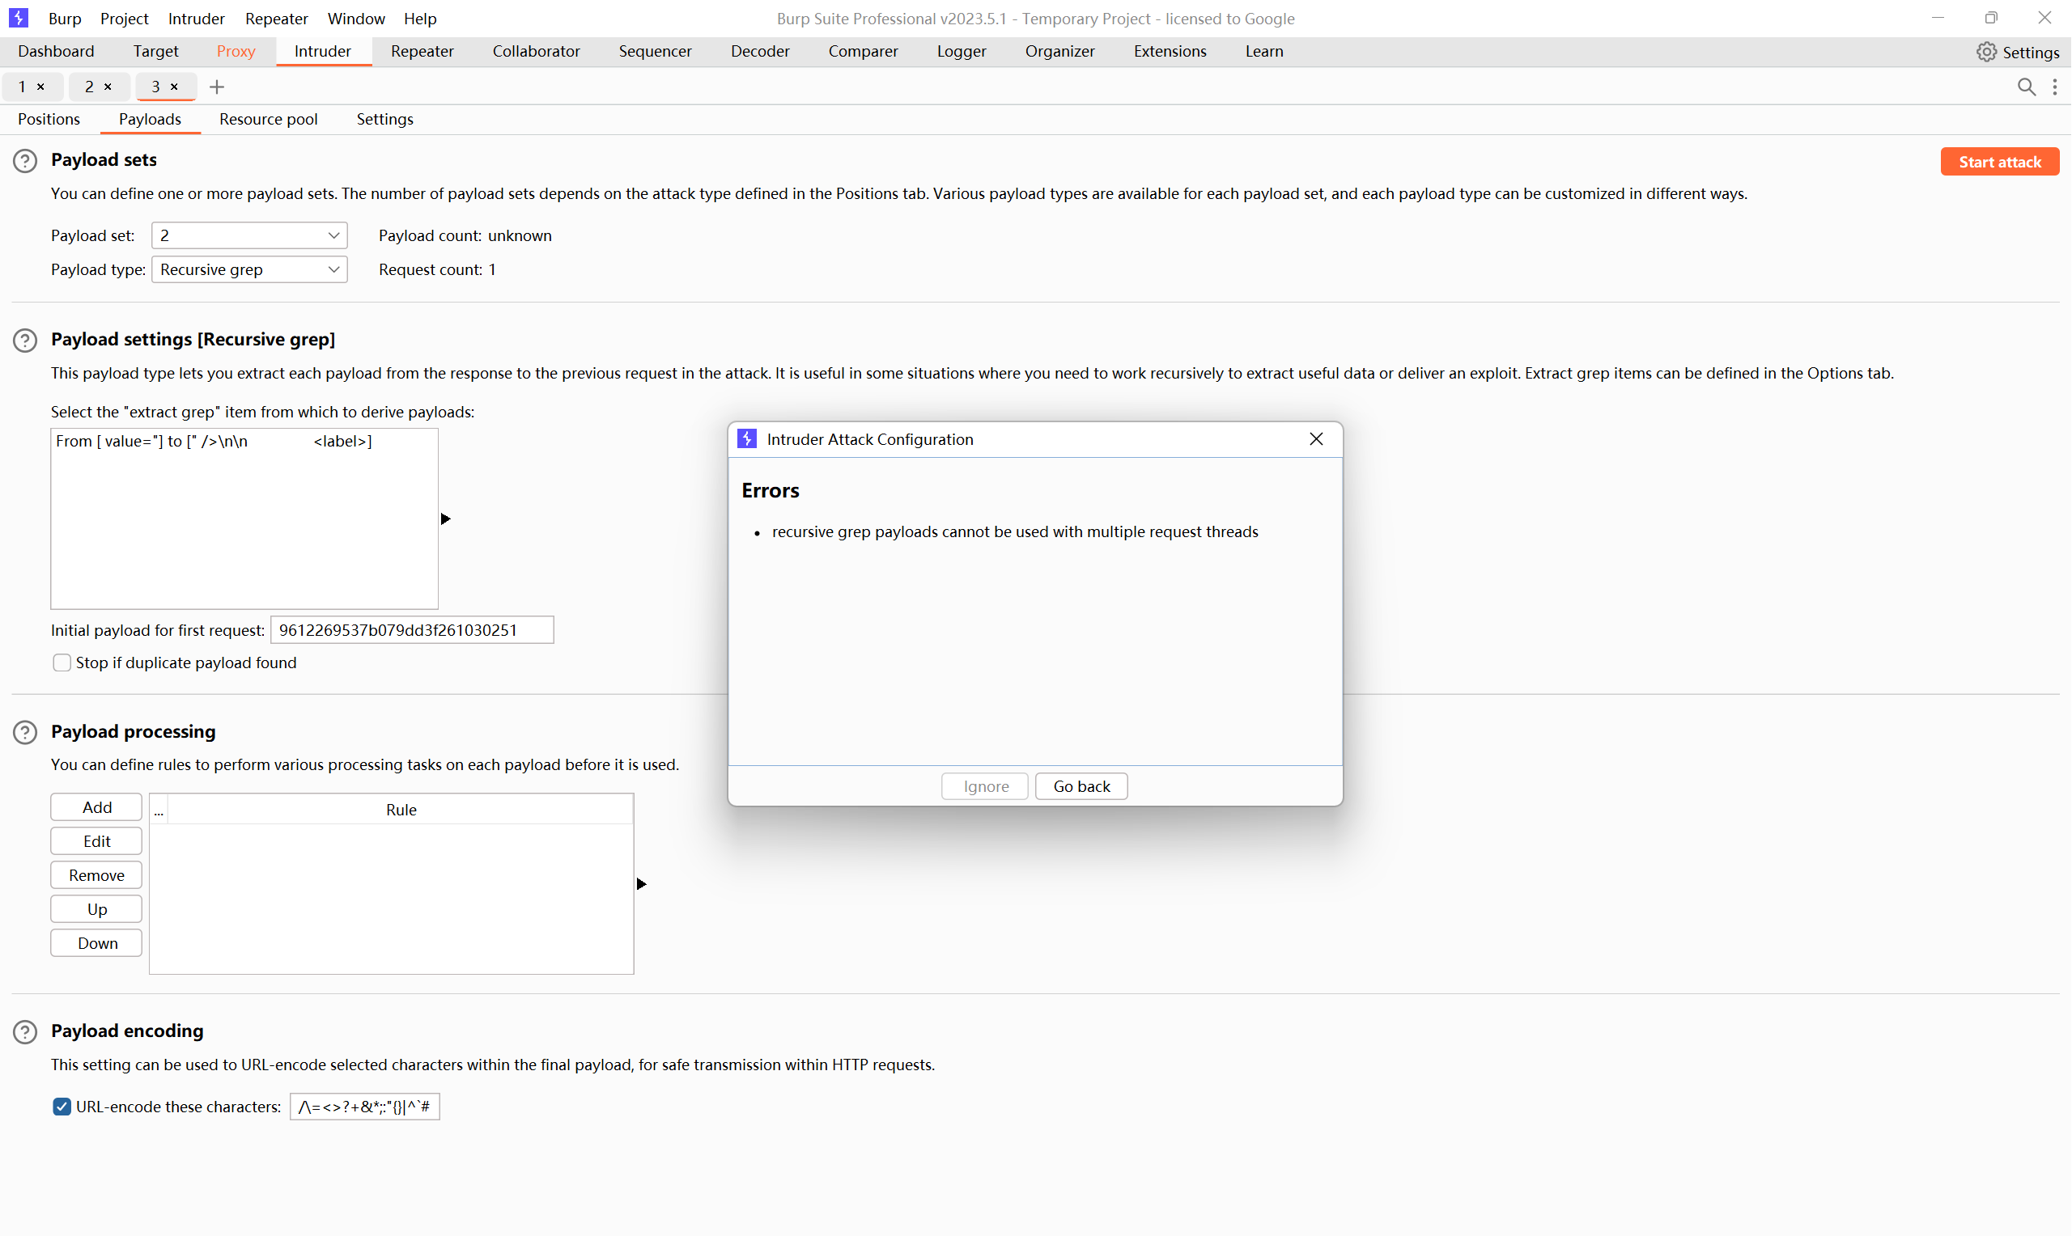Enable Stop if duplicate payload found
The width and height of the screenshot is (2072, 1236).
coord(62,663)
